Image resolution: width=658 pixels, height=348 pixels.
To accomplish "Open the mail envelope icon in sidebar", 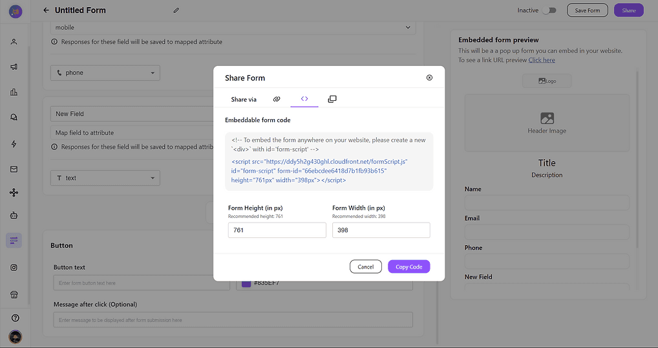I will click(x=14, y=169).
